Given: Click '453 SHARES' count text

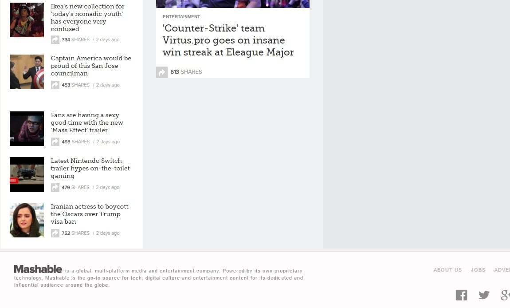Looking at the screenshot, I should (x=75, y=85).
